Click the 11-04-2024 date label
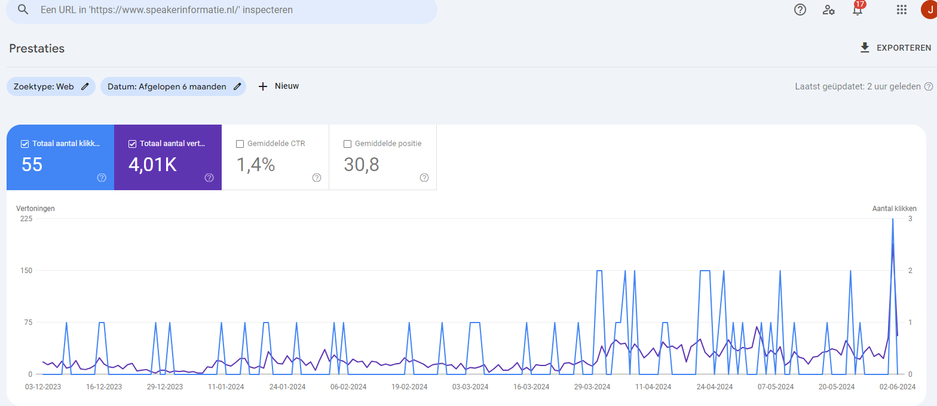Image resolution: width=937 pixels, height=406 pixels. pos(653,387)
